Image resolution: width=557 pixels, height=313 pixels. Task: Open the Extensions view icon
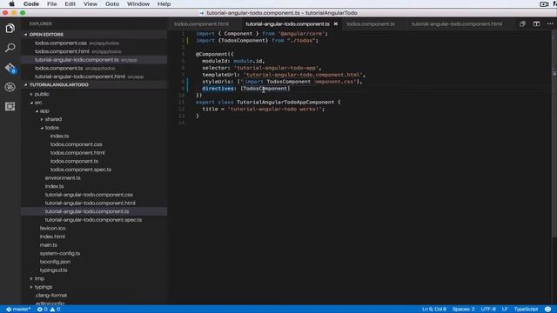point(10,106)
